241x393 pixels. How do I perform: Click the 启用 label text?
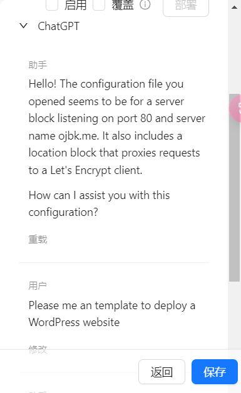point(75,5)
